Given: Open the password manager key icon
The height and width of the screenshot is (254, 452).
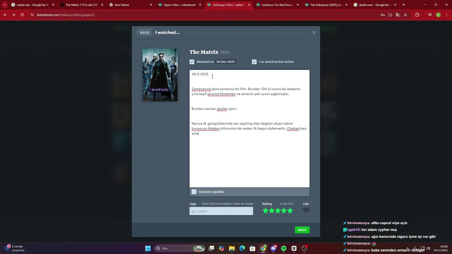Looking at the screenshot, I should click(x=383, y=15).
